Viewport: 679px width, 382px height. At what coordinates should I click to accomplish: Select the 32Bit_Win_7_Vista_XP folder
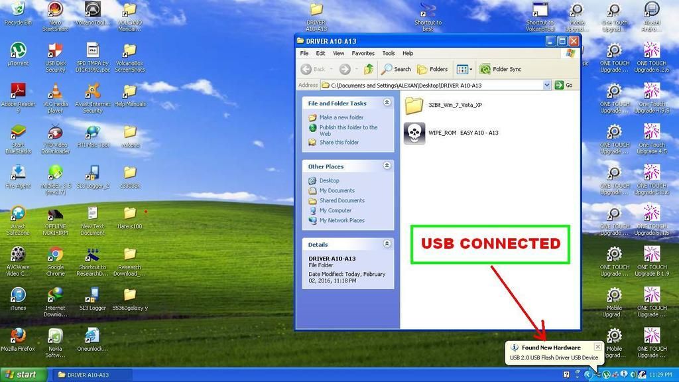click(x=414, y=105)
